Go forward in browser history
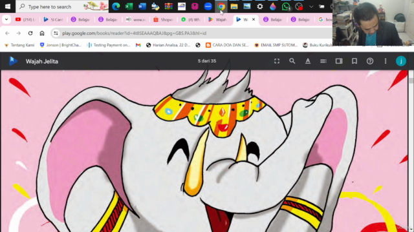The width and height of the screenshot is (414, 232). [19, 33]
